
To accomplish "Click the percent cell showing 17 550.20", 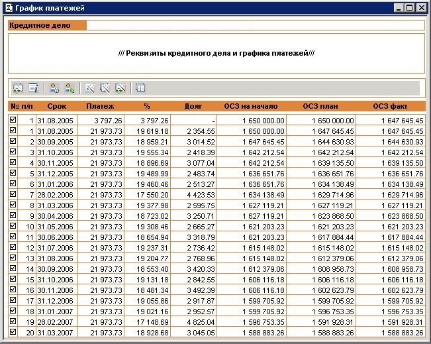I will click(x=146, y=194).
